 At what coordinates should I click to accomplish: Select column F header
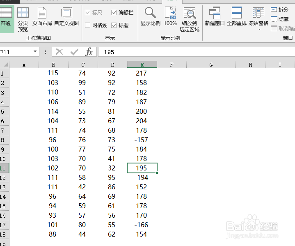point(172,65)
